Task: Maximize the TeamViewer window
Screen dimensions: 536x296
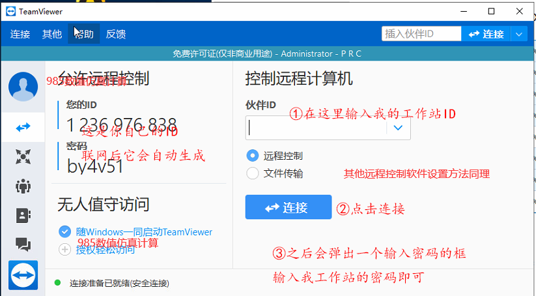Action: click(x=491, y=12)
